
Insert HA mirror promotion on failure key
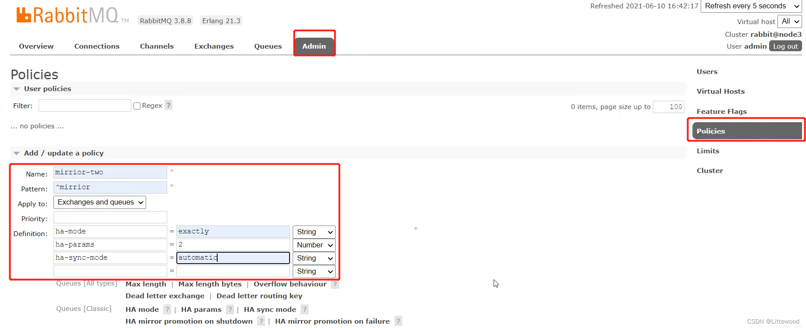(x=332, y=321)
